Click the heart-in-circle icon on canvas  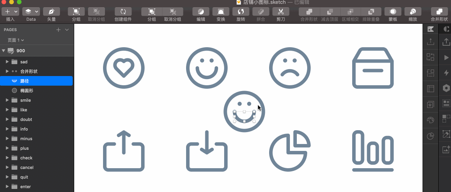click(x=124, y=68)
